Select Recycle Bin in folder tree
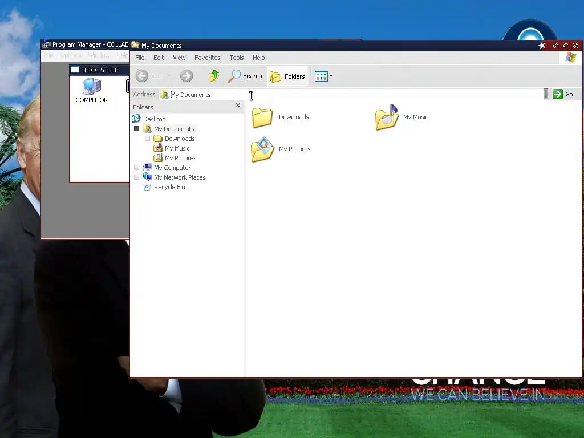Screen dimensions: 584x438 coord(169,187)
